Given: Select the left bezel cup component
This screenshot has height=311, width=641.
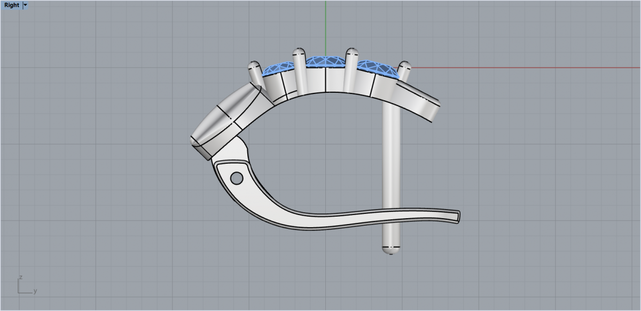Looking at the screenshot, I should (214, 131).
